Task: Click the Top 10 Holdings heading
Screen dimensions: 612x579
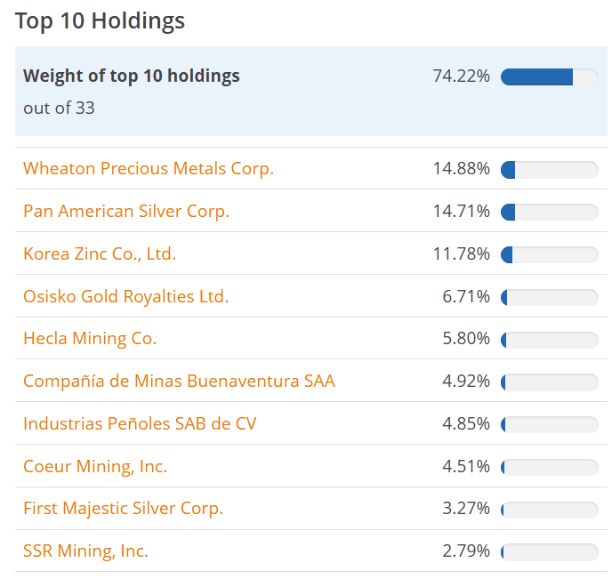Action: pyautogui.click(x=100, y=20)
